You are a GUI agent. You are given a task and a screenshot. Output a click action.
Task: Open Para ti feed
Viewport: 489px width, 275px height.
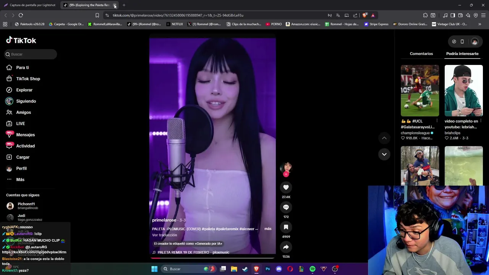coord(23,68)
